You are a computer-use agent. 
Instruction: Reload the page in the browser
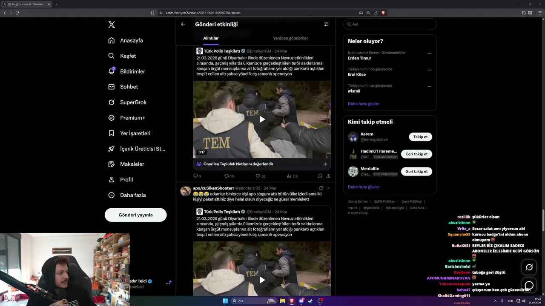coord(17,13)
